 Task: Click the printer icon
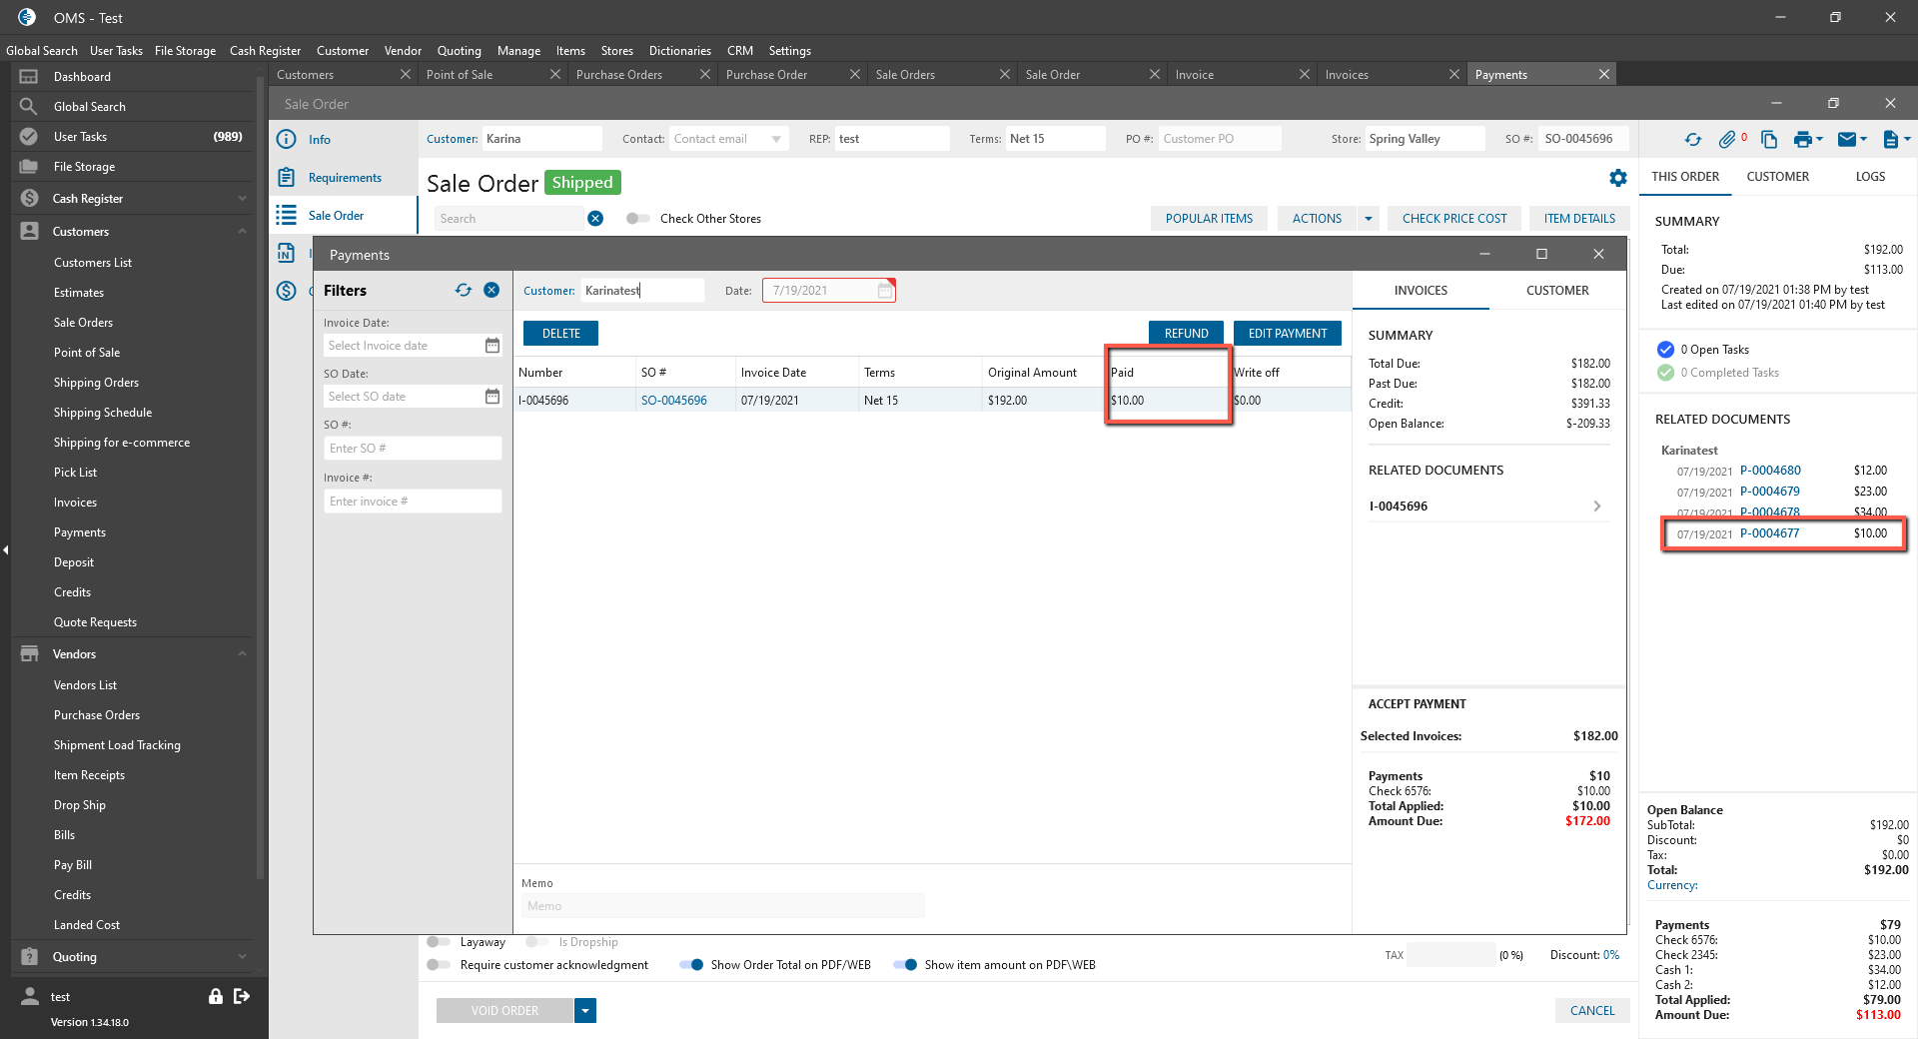pos(1802,140)
